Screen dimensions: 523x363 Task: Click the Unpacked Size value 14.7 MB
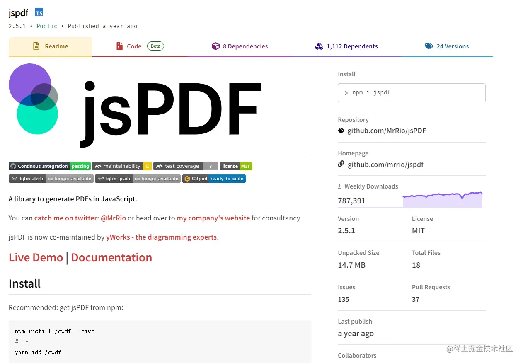[352, 265]
